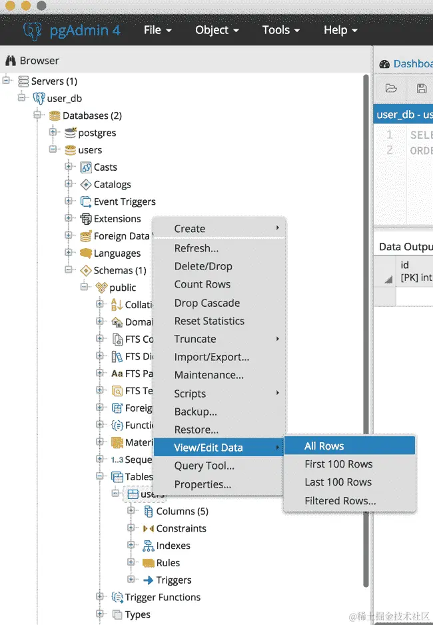This screenshot has height=625, width=433.
Task: Select Drop Cascade menu entry
Action: (219, 303)
